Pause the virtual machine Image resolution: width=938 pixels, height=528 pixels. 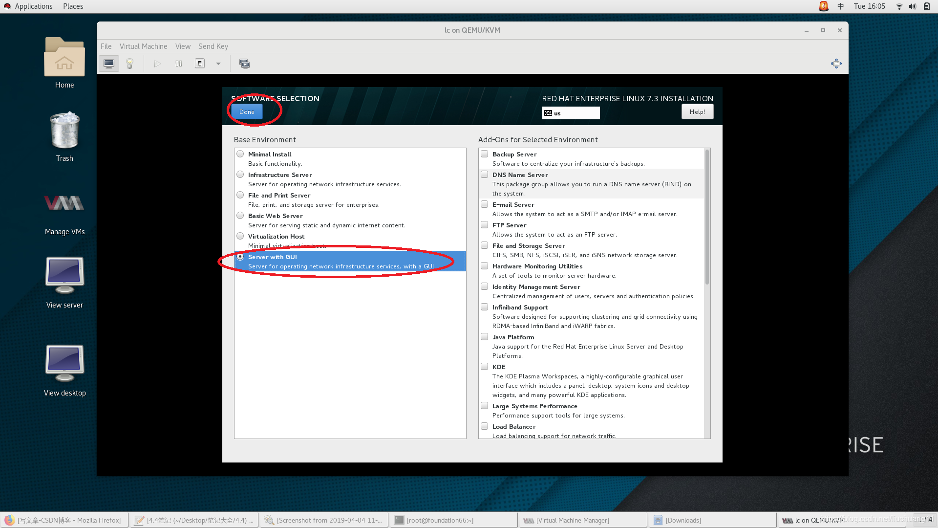179,64
